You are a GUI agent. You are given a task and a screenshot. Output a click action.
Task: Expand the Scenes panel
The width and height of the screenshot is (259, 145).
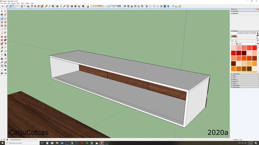244,83
